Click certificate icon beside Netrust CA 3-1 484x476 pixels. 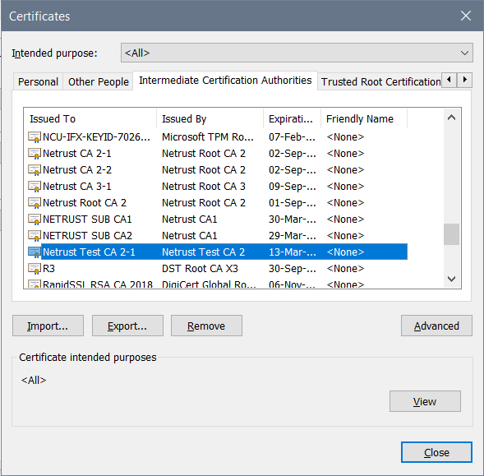coord(35,187)
